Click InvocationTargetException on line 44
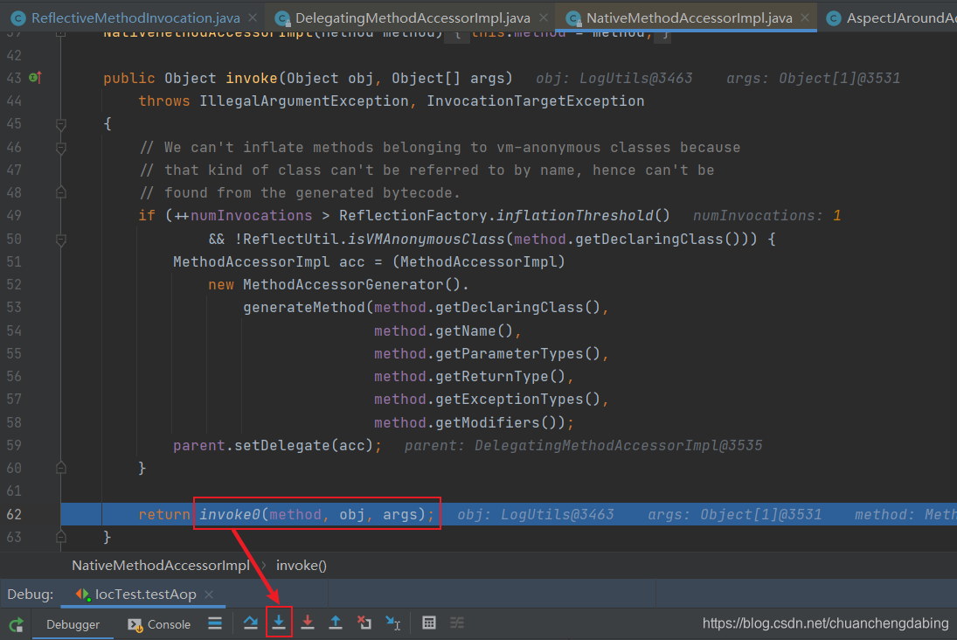The width and height of the screenshot is (957, 640). click(x=535, y=101)
